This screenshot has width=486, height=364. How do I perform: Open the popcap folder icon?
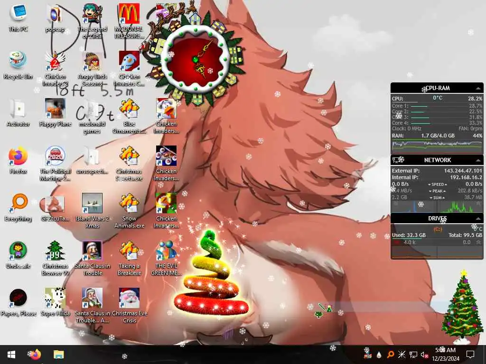[x=55, y=18]
